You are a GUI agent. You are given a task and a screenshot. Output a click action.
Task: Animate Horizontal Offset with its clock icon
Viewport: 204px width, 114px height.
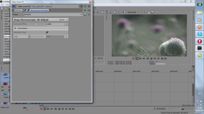point(66,24)
